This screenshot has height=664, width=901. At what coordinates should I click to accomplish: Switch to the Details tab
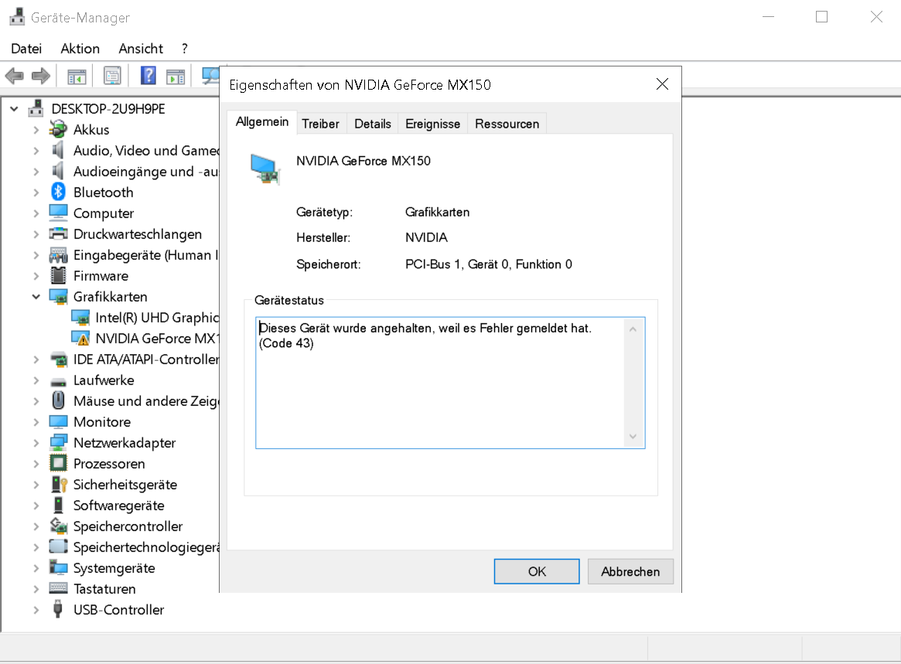coord(372,124)
